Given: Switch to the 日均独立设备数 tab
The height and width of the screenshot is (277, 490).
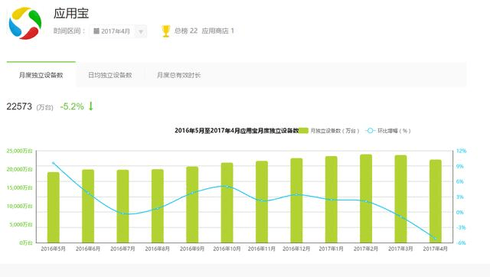Looking at the screenshot, I should pos(109,75).
